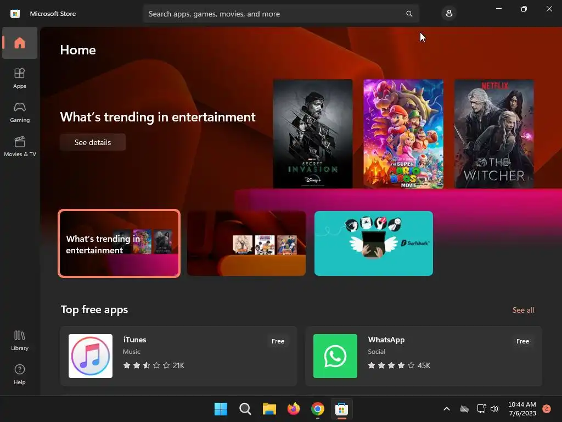Click the Top free apps heading

94,309
